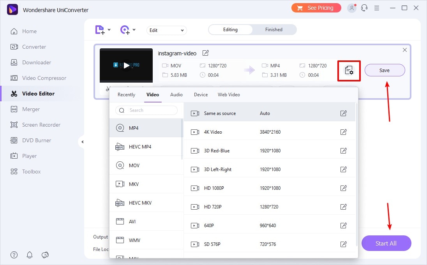427x265 pixels.
Task: Open the Audio format tab
Action: click(176, 95)
